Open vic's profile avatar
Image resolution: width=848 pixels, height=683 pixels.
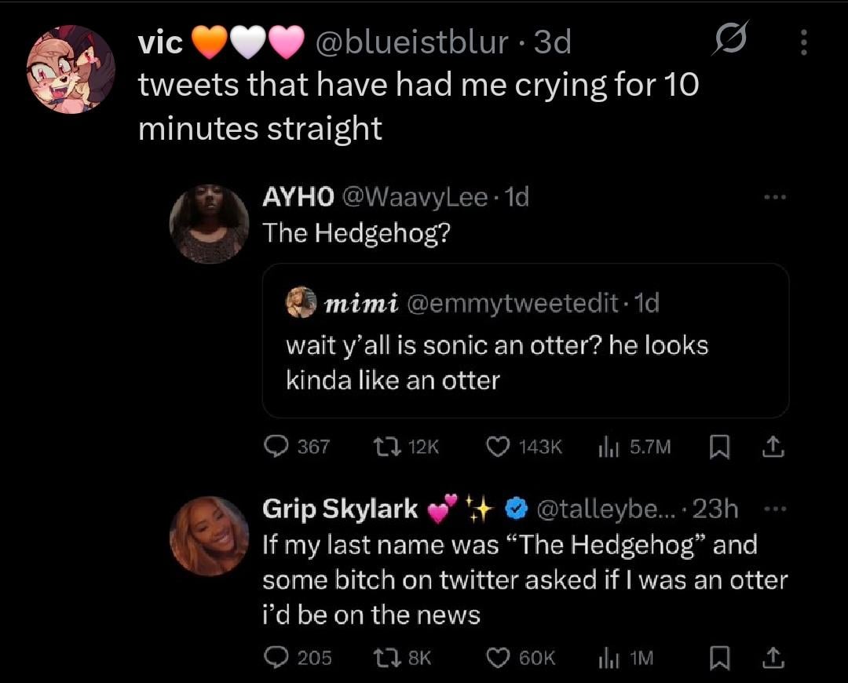pos(71,69)
